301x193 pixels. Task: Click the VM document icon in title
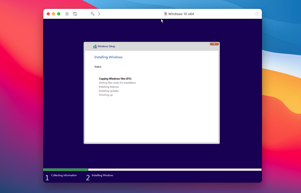(x=165, y=14)
